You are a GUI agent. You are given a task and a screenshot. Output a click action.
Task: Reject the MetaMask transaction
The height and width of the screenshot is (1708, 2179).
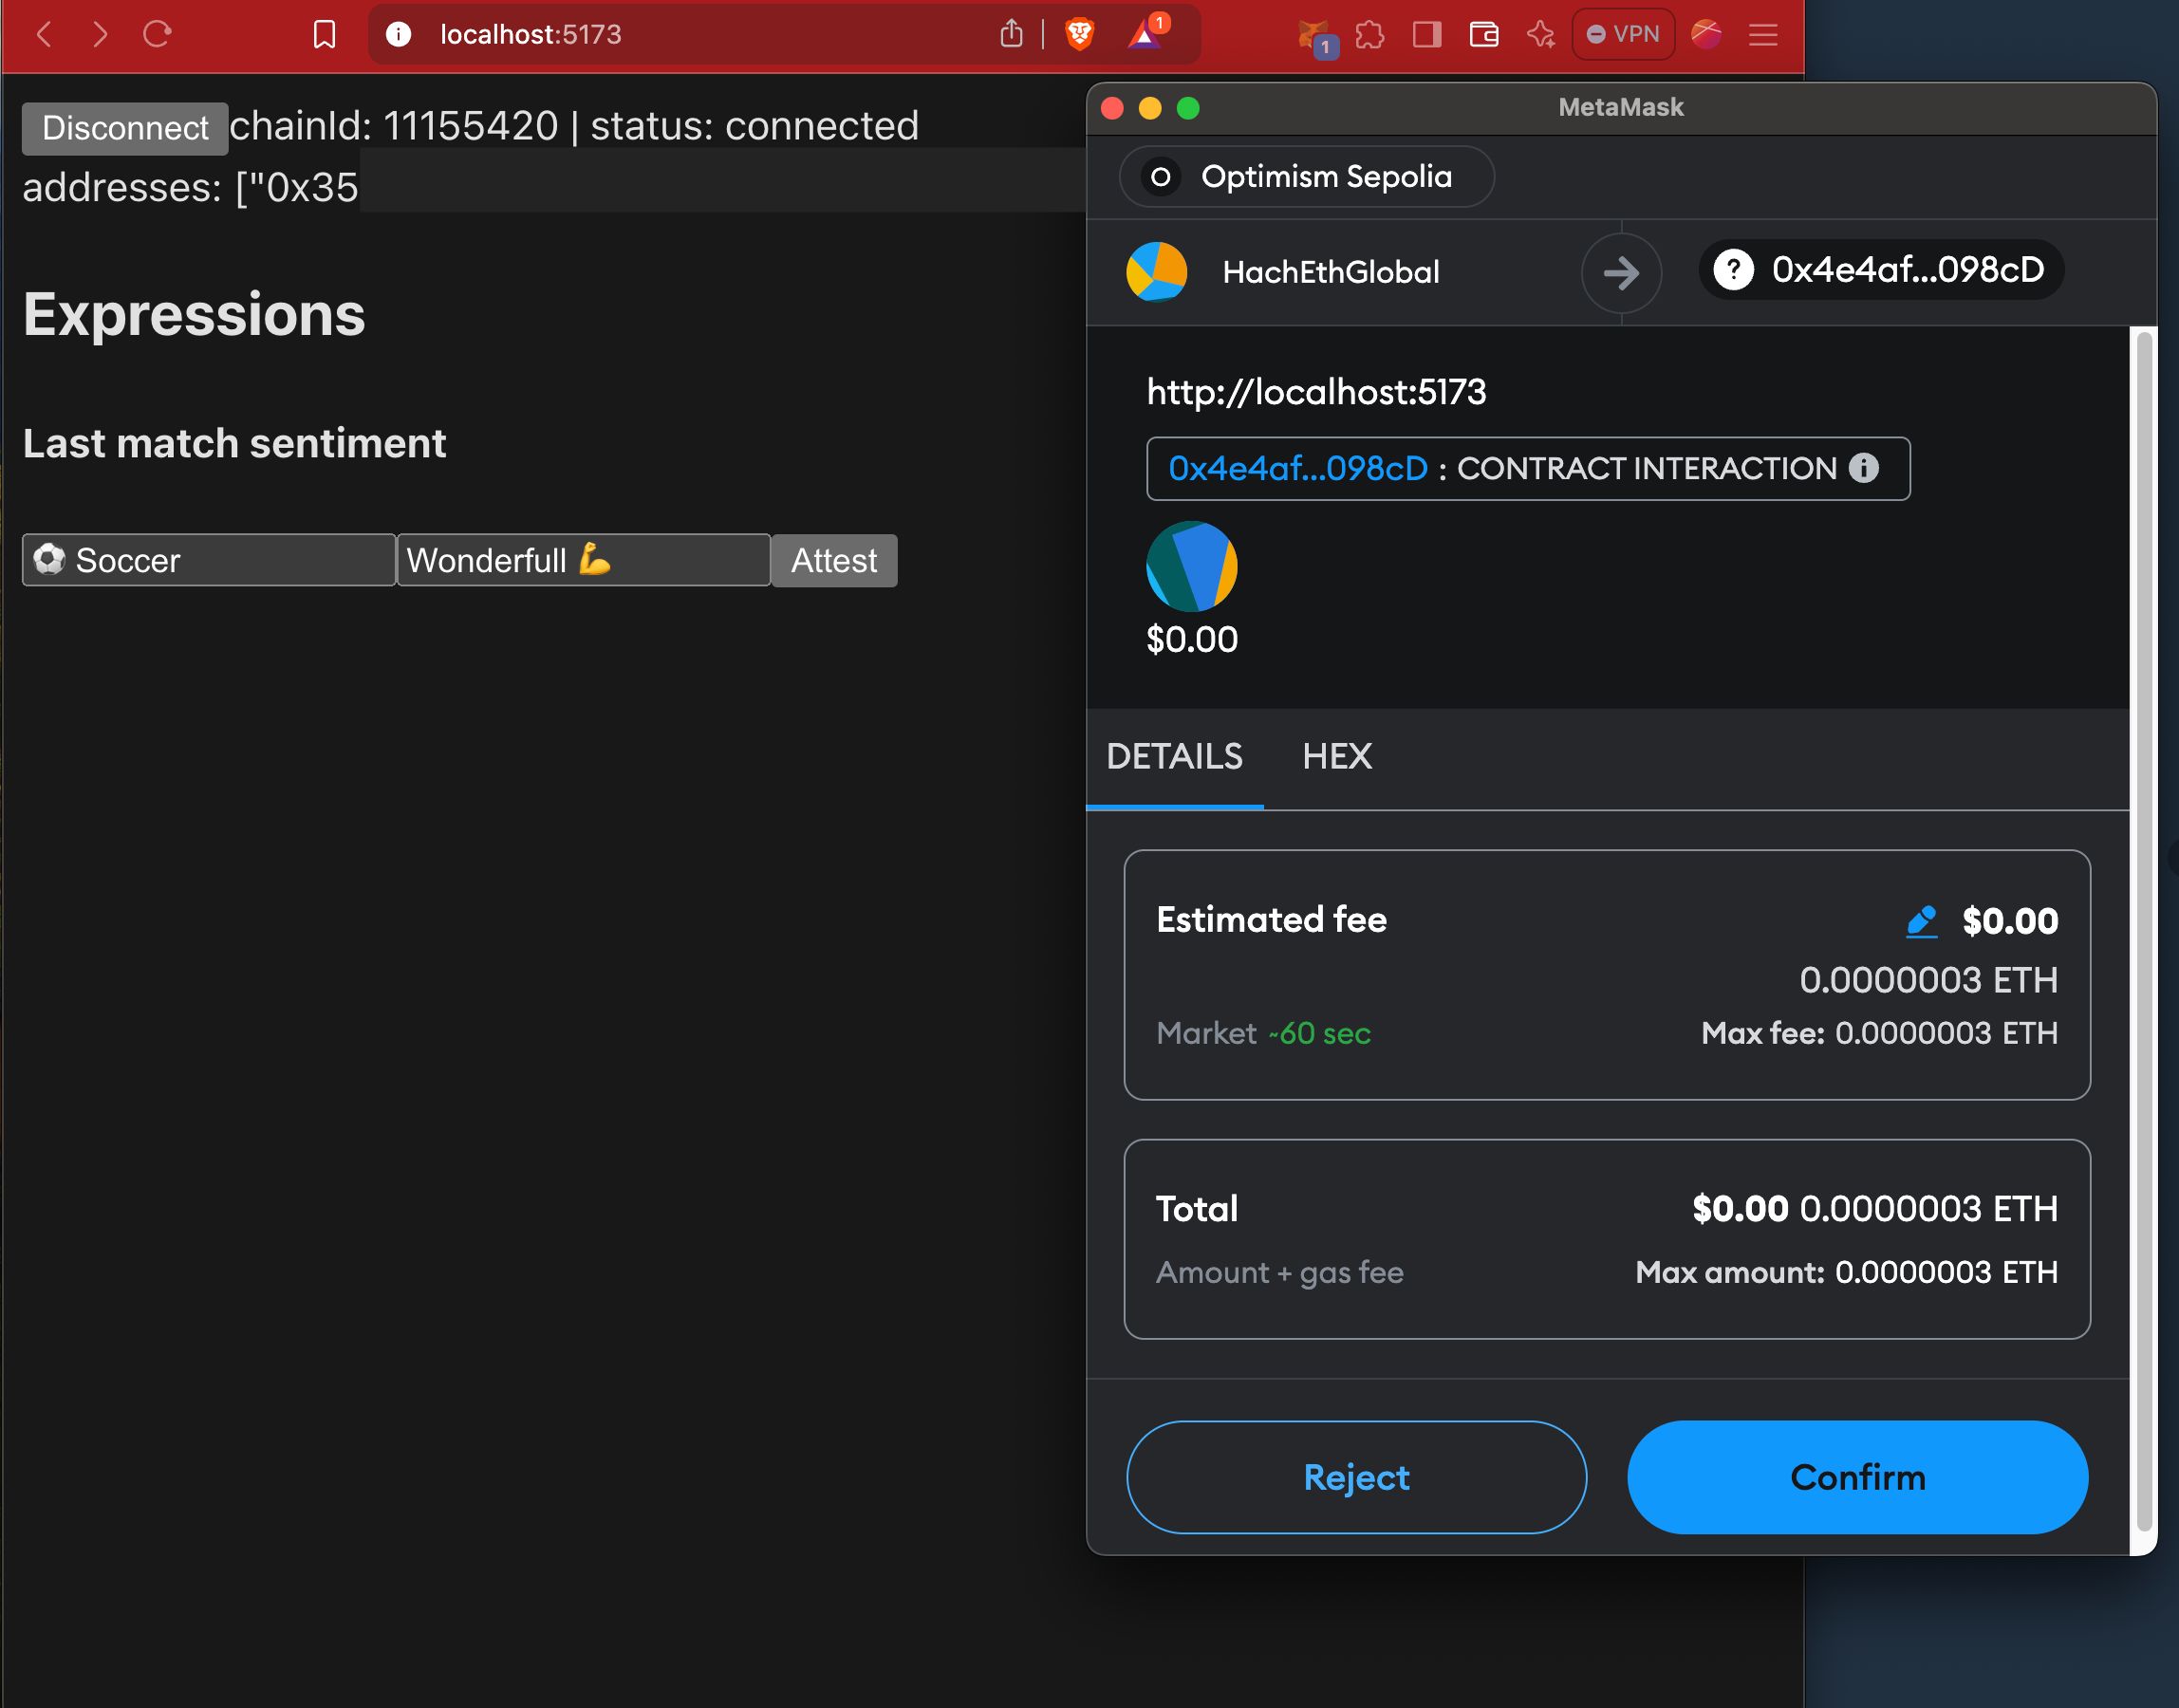[1356, 1477]
